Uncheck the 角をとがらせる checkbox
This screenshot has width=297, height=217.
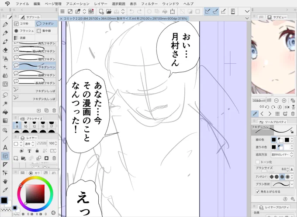click(x=258, y=192)
